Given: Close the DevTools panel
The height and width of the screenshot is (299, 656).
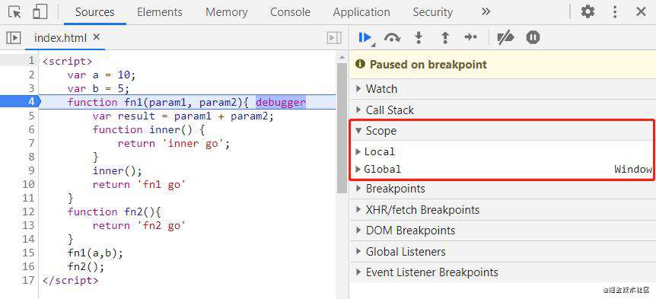Looking at the screenshot, I should coord(641,11).
